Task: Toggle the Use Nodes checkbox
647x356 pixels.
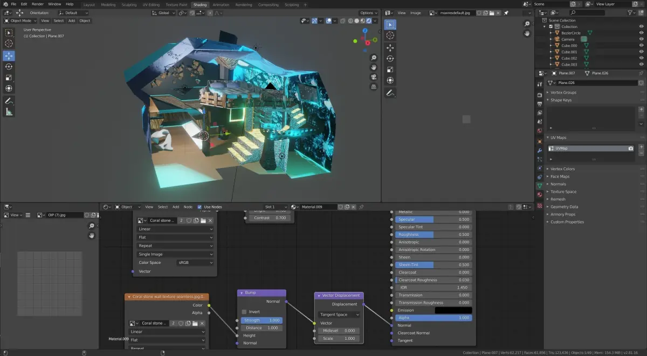Action: point(199,207)
